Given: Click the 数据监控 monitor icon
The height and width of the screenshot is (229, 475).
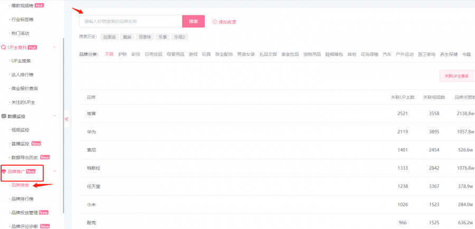Looking at the screenshot, I should [x=4, y=116].
